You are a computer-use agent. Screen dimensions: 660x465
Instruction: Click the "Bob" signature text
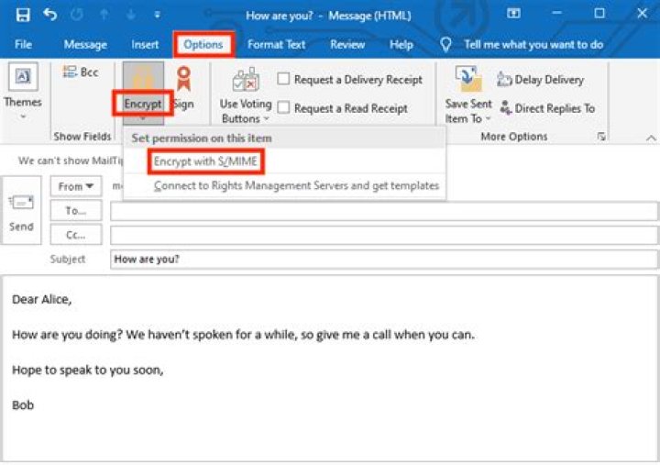pos(23,405)
